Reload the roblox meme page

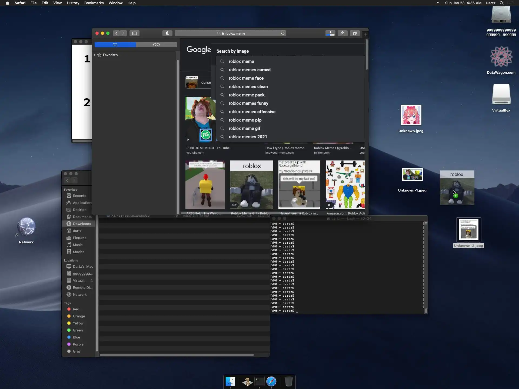283,33
